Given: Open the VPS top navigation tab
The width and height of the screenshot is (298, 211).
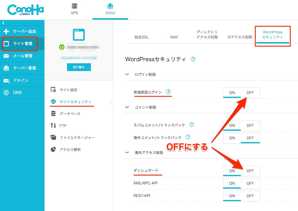Looking at the screenshot, I should [x=74, y=10].
